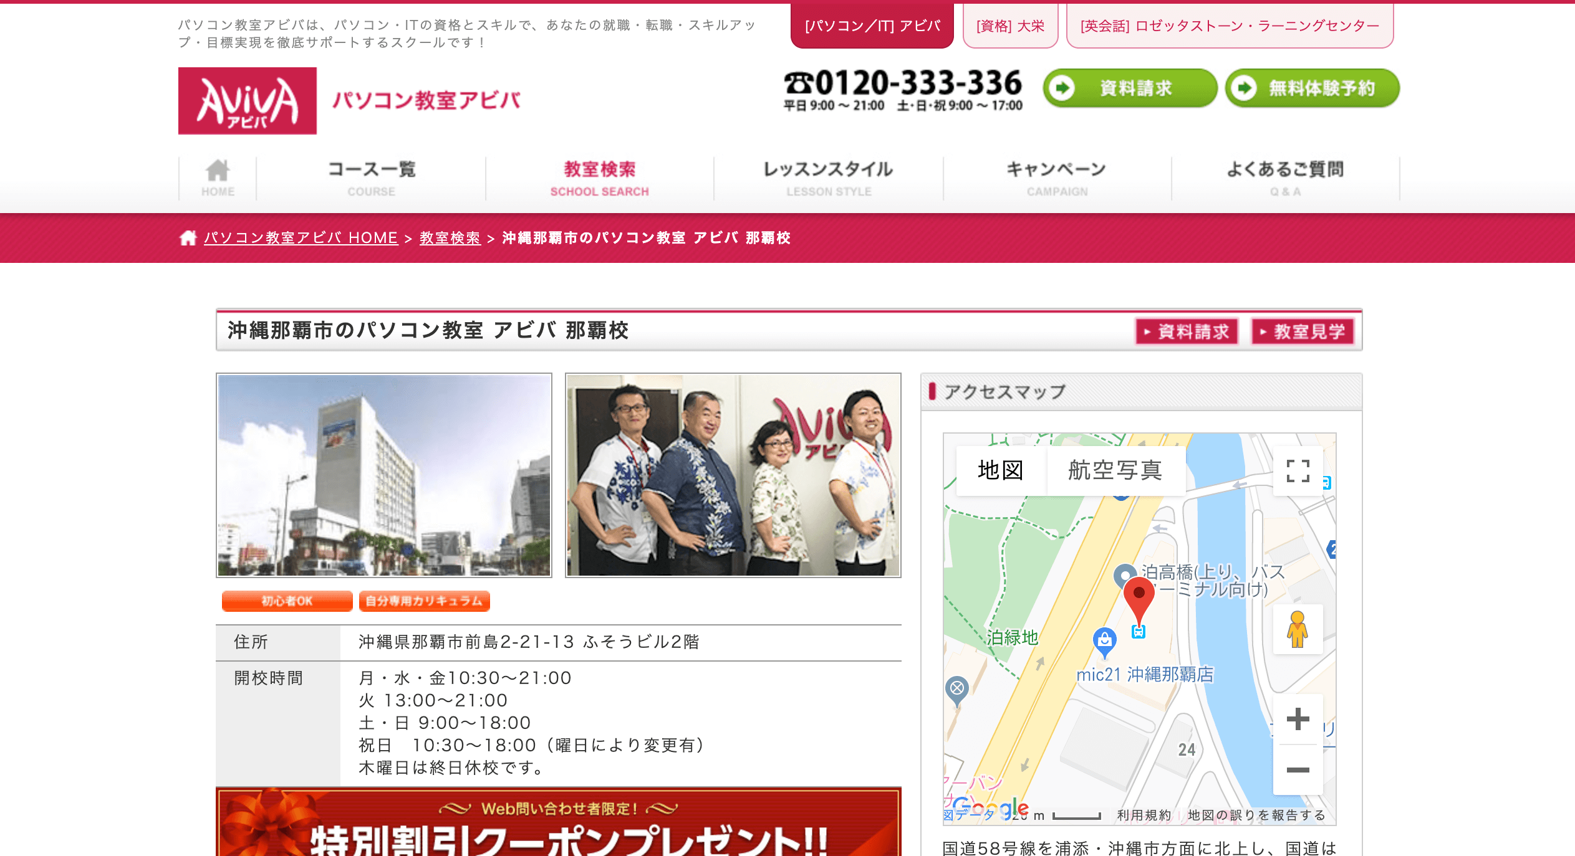
Task: Click the red 資料請求 button in title bar
Action: [x=1187, y=331]
